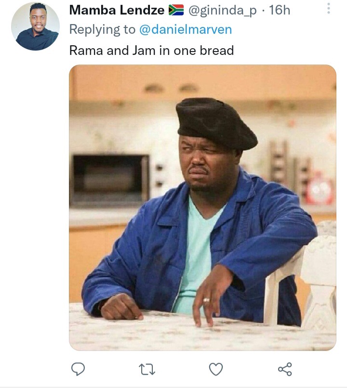Image resolution: width=347 pixels, height=389 pixels.
Task: Click the red clock in the photo background
Action: pyautogui.click(x=320, y=189)
